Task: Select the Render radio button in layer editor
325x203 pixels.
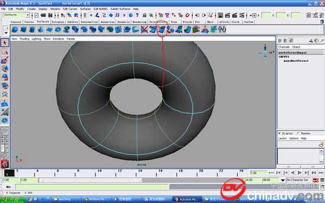Action: tap(298, 133)
